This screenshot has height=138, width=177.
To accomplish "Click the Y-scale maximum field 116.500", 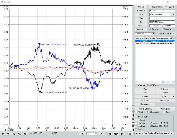I will (169, 26).
